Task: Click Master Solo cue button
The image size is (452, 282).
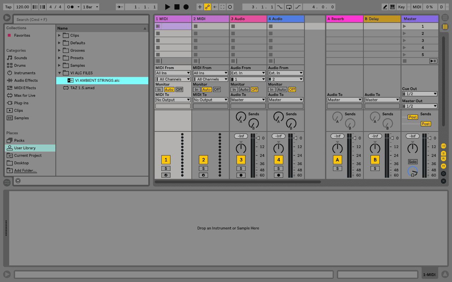Action: click(x=412, y=162)
